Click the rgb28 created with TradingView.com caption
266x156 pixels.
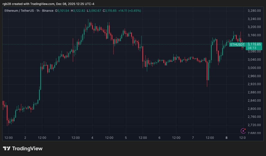tap(48, 4)
